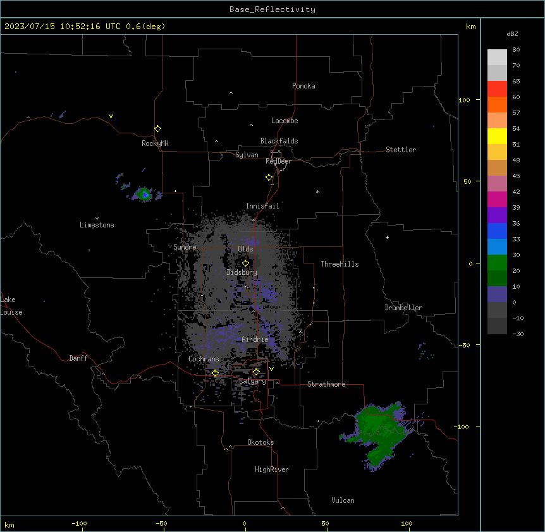
Task: Click the yellow diamond marker above Calgary label
Action: pos(256,372)
